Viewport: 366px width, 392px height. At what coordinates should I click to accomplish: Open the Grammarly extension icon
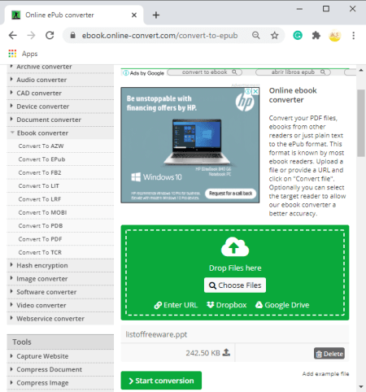(298, 35)
